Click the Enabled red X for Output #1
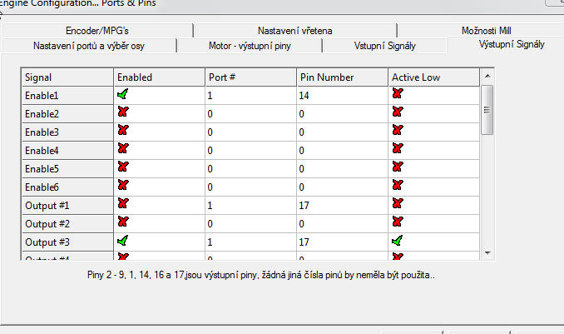The height and width of the screenshot is (334, 564). click(x=123, y=202)
